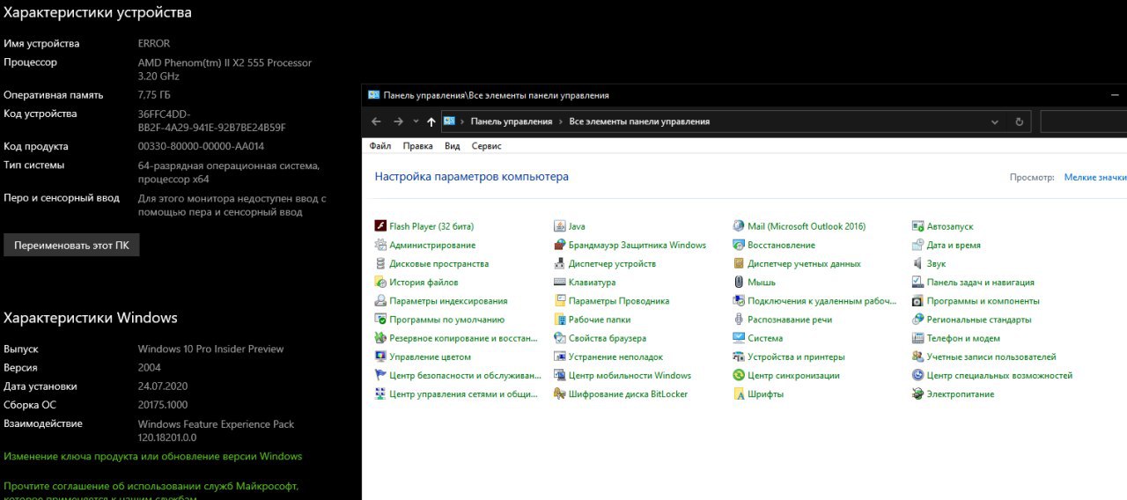Open Резервное копирование и восстановление link
This screenshot has height=500, width=1127.
point(463,338)
